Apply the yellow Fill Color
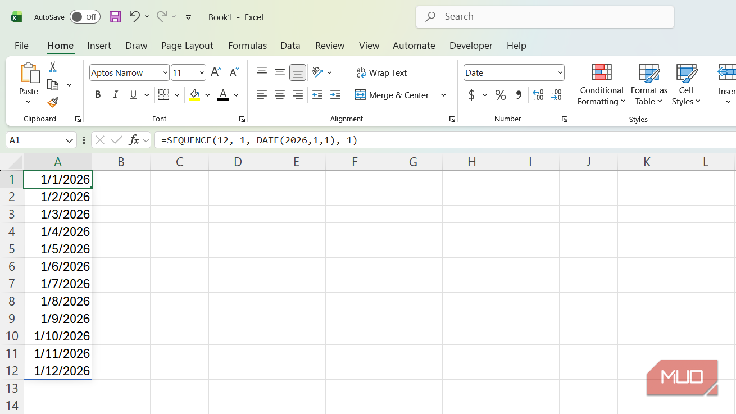 pyautogui.click(x=194, y=95)
